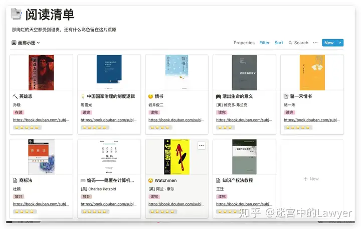The image size is (361, 229).
Task: Click the icon beside 编码 title
Action: (x=83, y=180)
